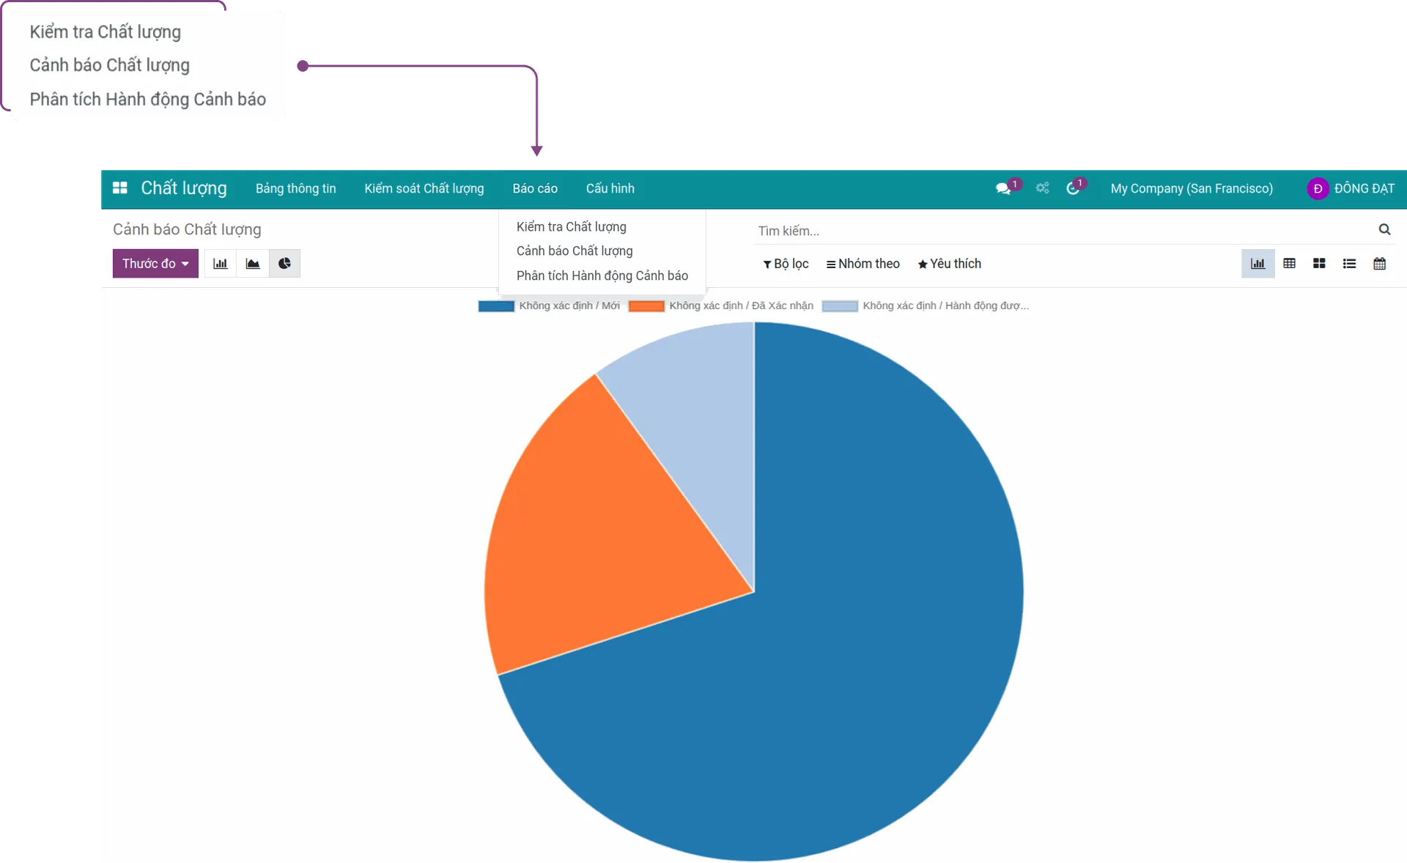
Task: Toggle the 'Đã Xác nhận' legend entry
Action: point(722,306)
